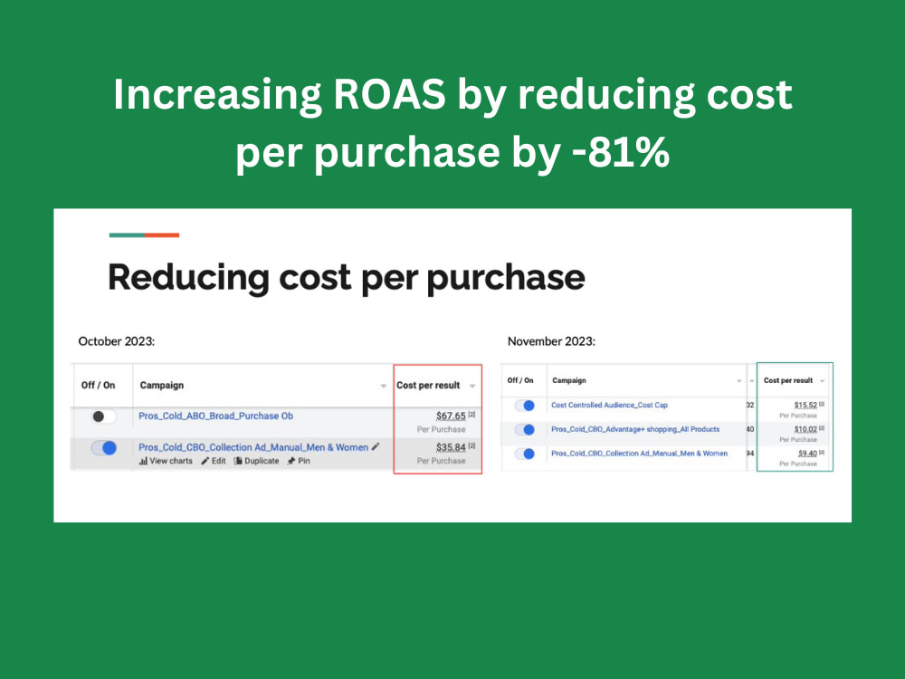
Task: Toggle on Pros_Cold_ABO_Broad_Purchase Ob campaign switch
Action: click(104, 416)
